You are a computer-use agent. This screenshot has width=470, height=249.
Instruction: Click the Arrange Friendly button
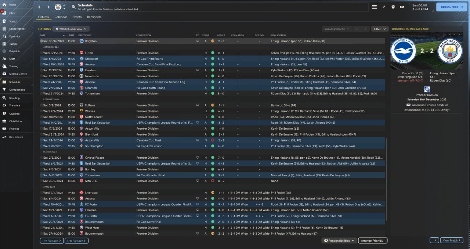(x=372, y=241)
